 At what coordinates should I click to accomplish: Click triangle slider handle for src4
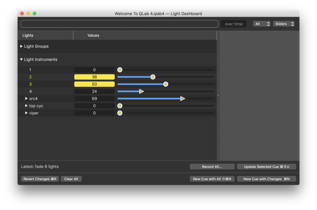point(183,99)
